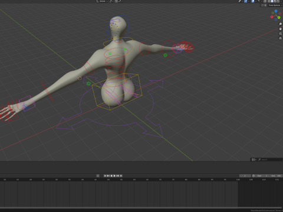Switch to wireframe viewport shading

point(269,1)
